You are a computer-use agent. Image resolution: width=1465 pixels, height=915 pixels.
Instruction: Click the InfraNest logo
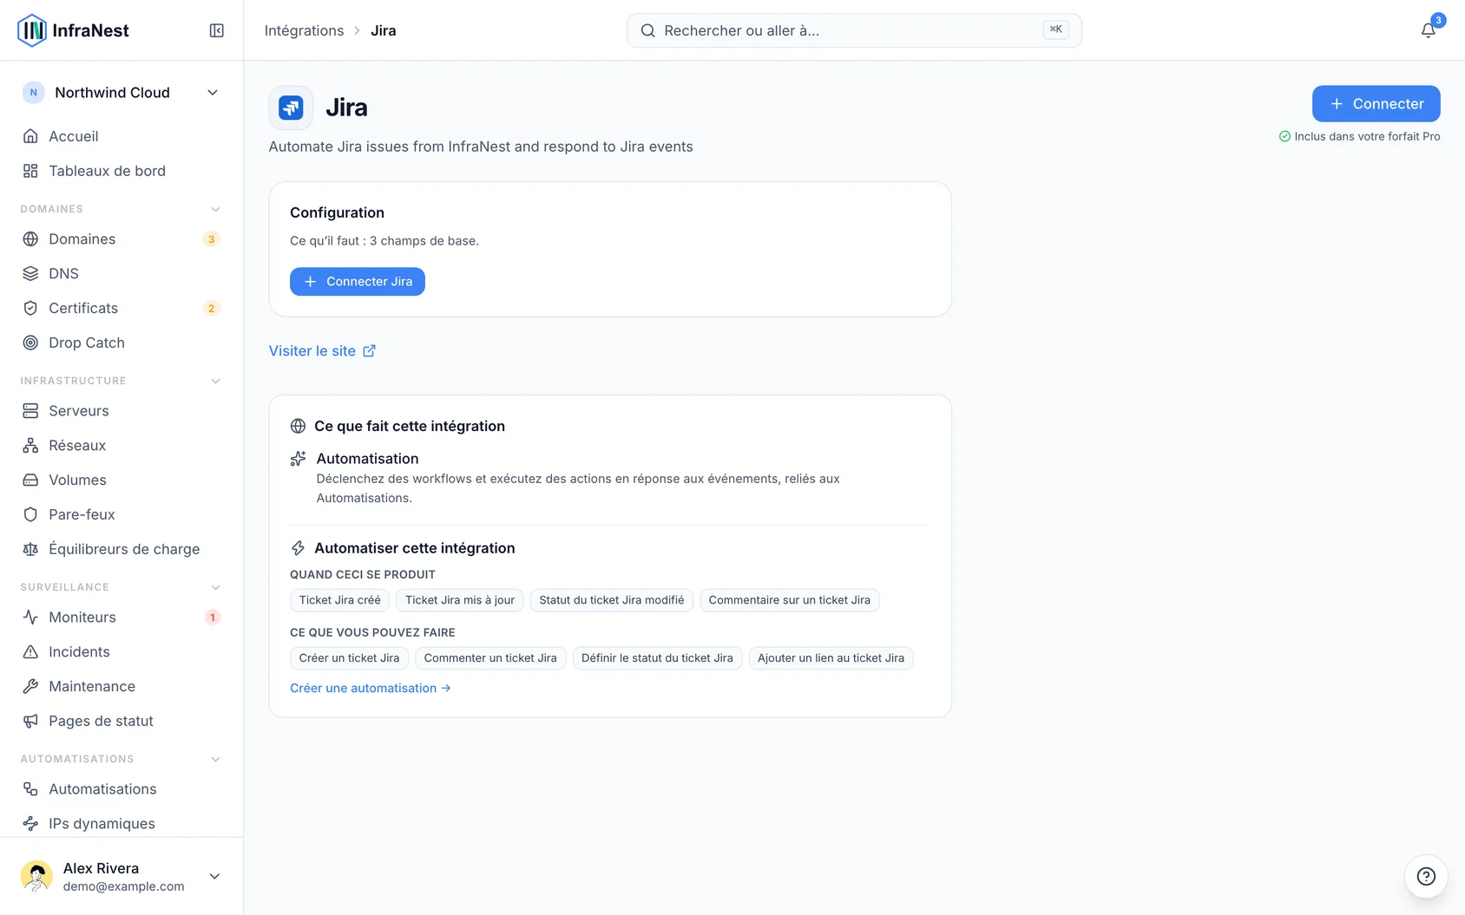click(x=73, y=30)
